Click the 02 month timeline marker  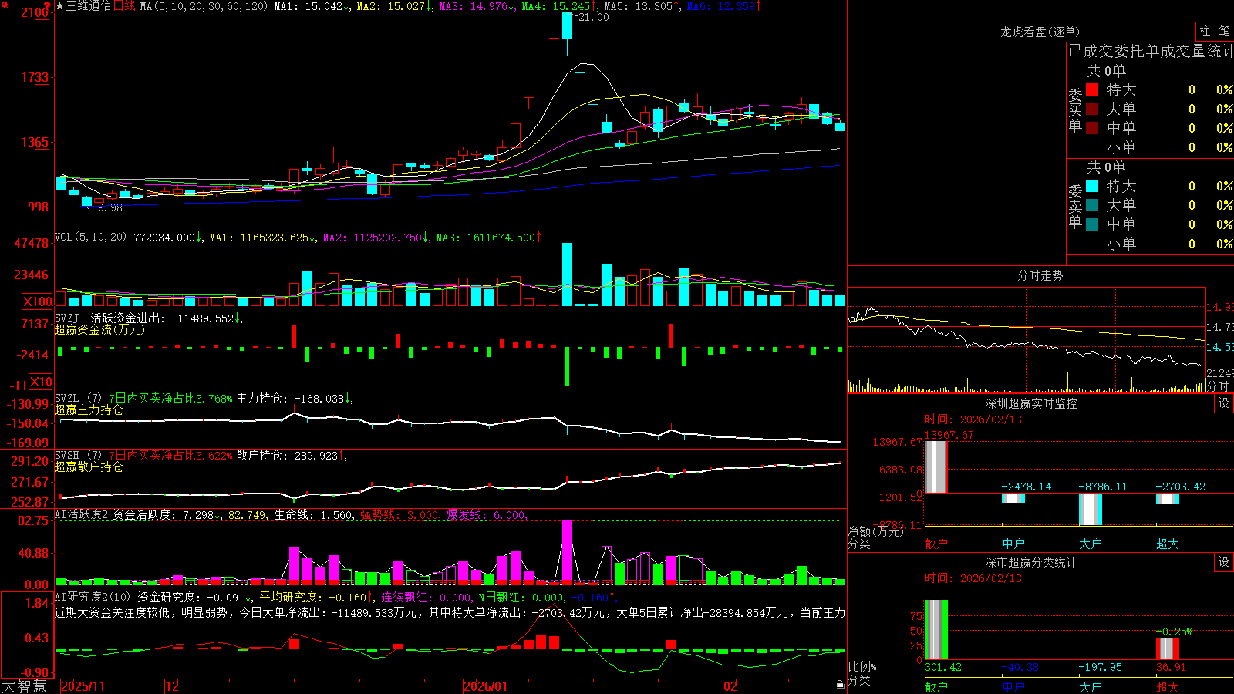(730, 686)
